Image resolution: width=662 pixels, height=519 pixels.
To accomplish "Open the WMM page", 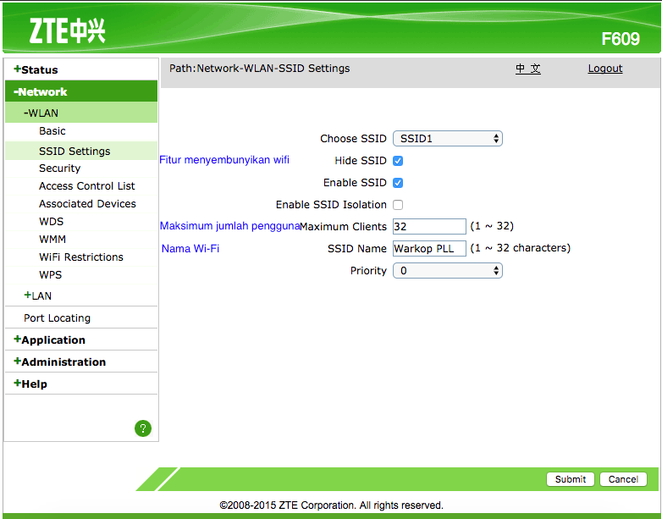I will click(x=52, y=239).
